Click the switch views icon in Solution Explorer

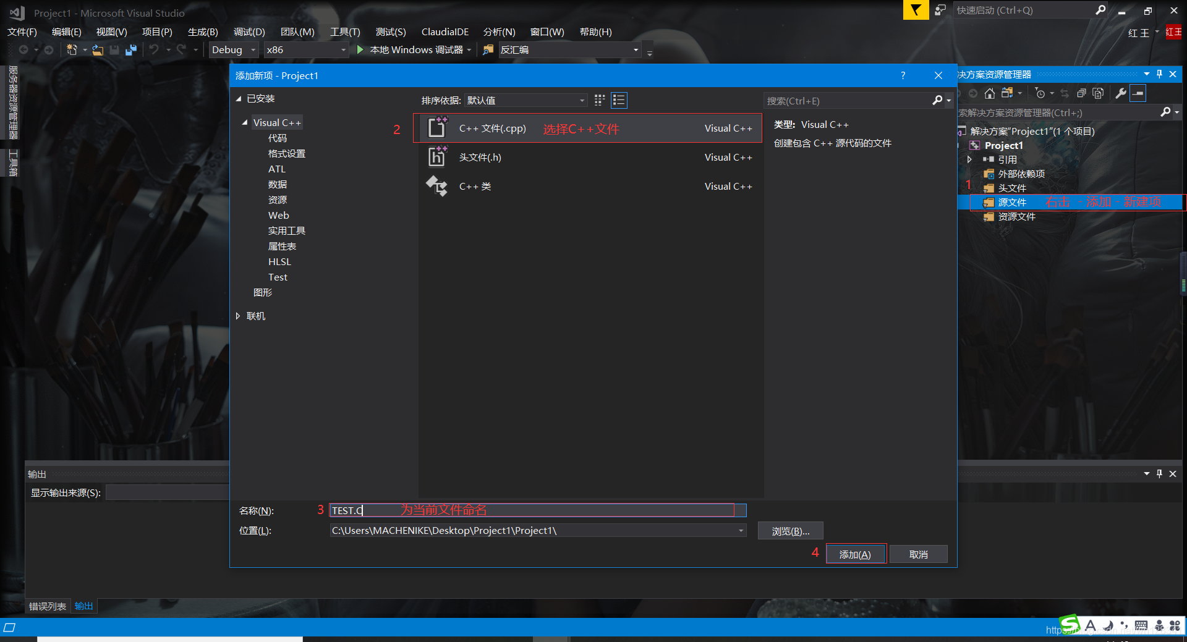(x=1006, y=93)
